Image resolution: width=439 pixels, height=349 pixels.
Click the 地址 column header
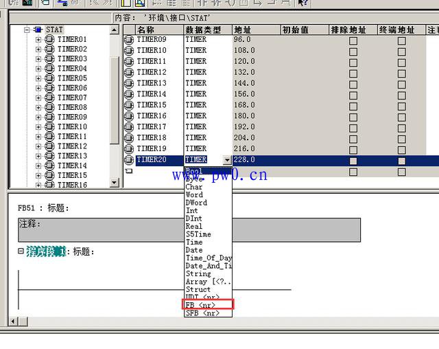256,30
